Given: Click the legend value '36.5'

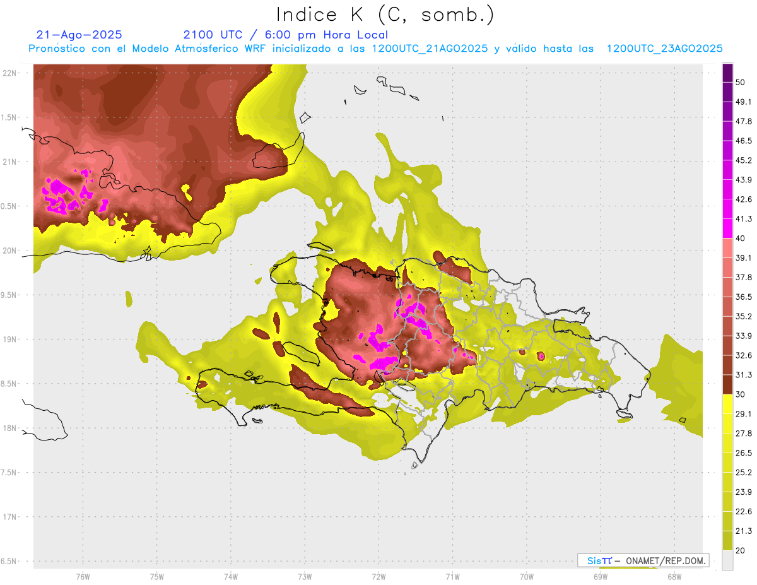Looking at the screenshot, I should pos(744,297).
